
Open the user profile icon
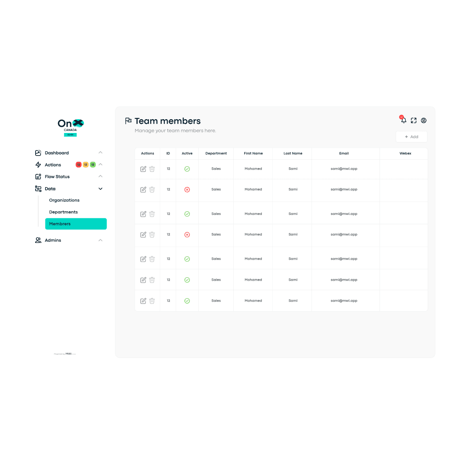point(424,120)
